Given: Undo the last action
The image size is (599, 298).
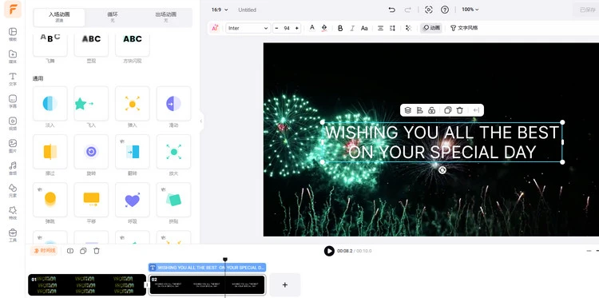Looking at the screenshot, I should point(391,10).
